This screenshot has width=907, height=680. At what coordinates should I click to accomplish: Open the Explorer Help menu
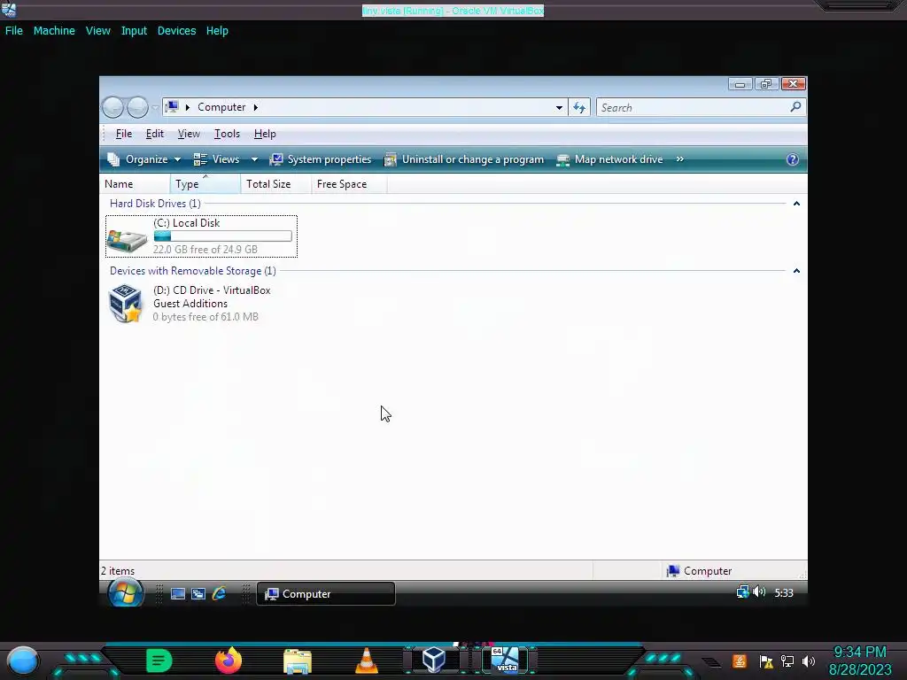pos(265,134)
